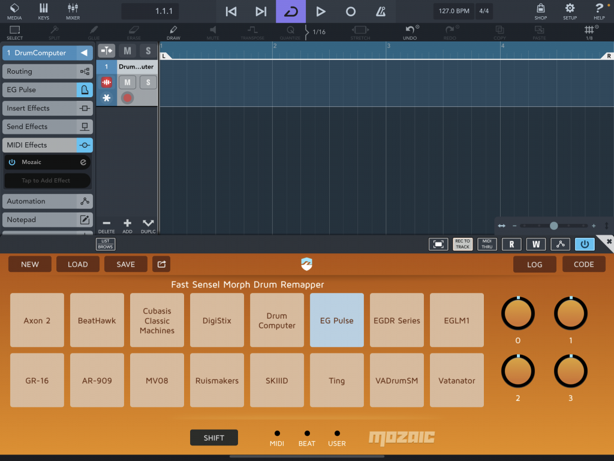Open the Keys keyboard panel
The width and height of the screenshot is (614, 461).
[43, 11]
